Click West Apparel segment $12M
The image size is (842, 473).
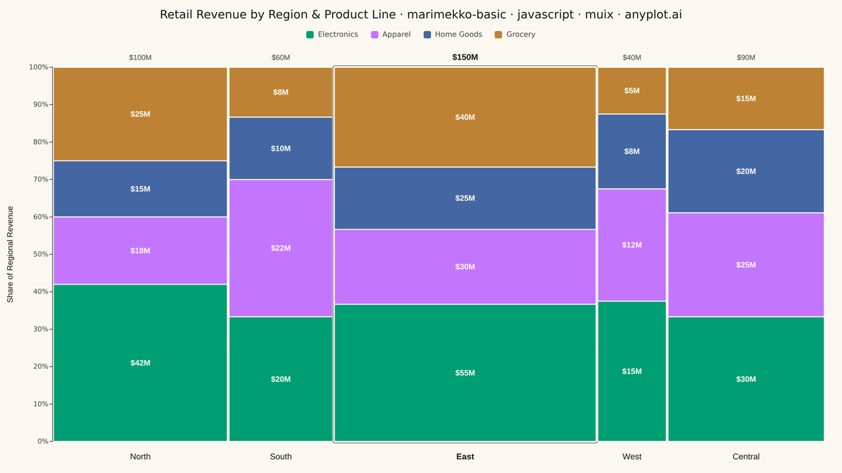click(632, 245)
